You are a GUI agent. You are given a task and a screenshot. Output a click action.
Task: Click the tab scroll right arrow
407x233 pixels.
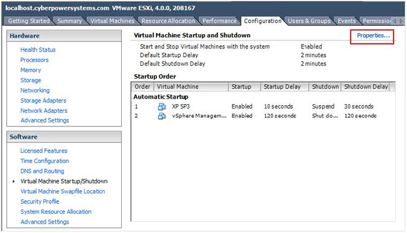(401, 21)
